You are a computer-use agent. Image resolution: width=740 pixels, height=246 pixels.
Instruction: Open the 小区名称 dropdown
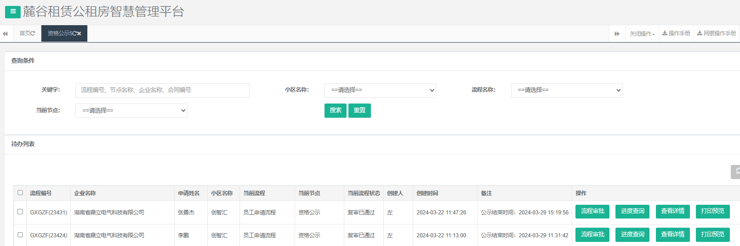(380, 90)
